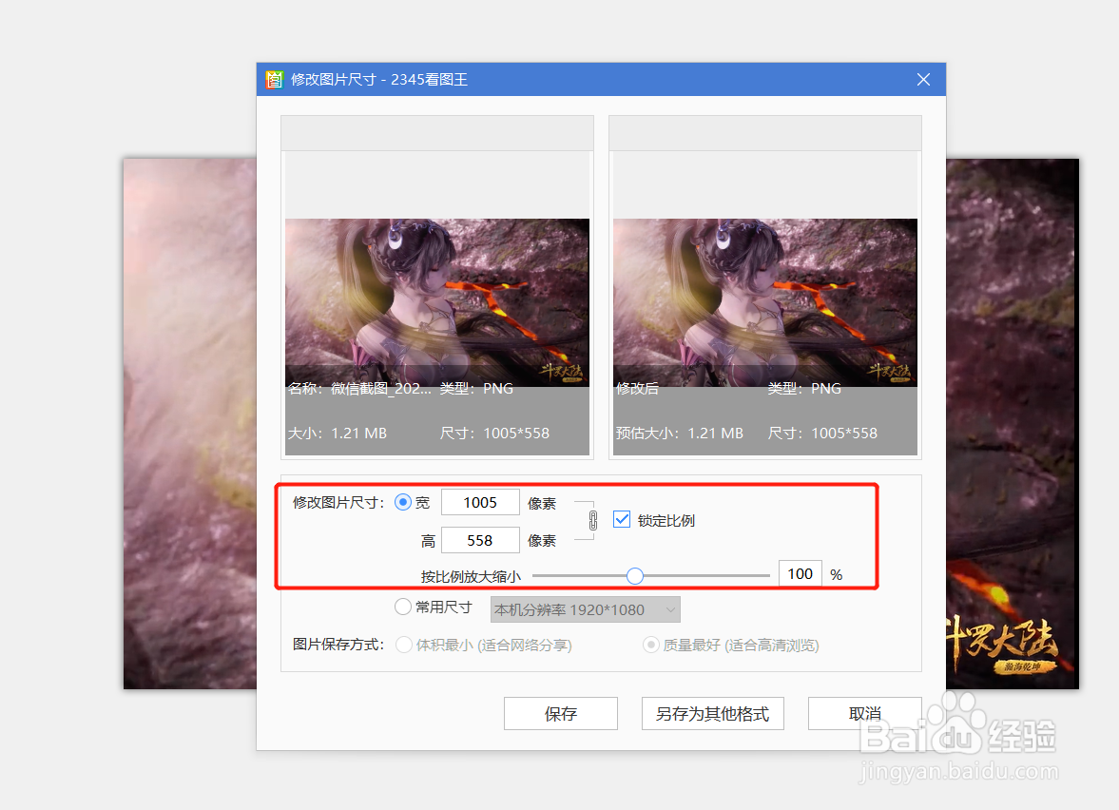The width and height of the screenshot is (1119, 810).
Task: Click the width input showing 1005
Action: [480, 502]
